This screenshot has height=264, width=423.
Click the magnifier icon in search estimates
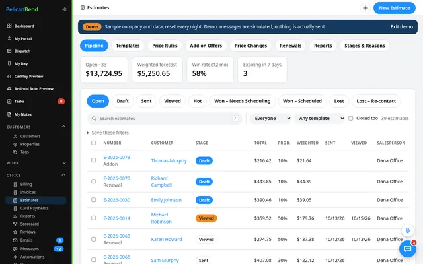click(94, 119)
